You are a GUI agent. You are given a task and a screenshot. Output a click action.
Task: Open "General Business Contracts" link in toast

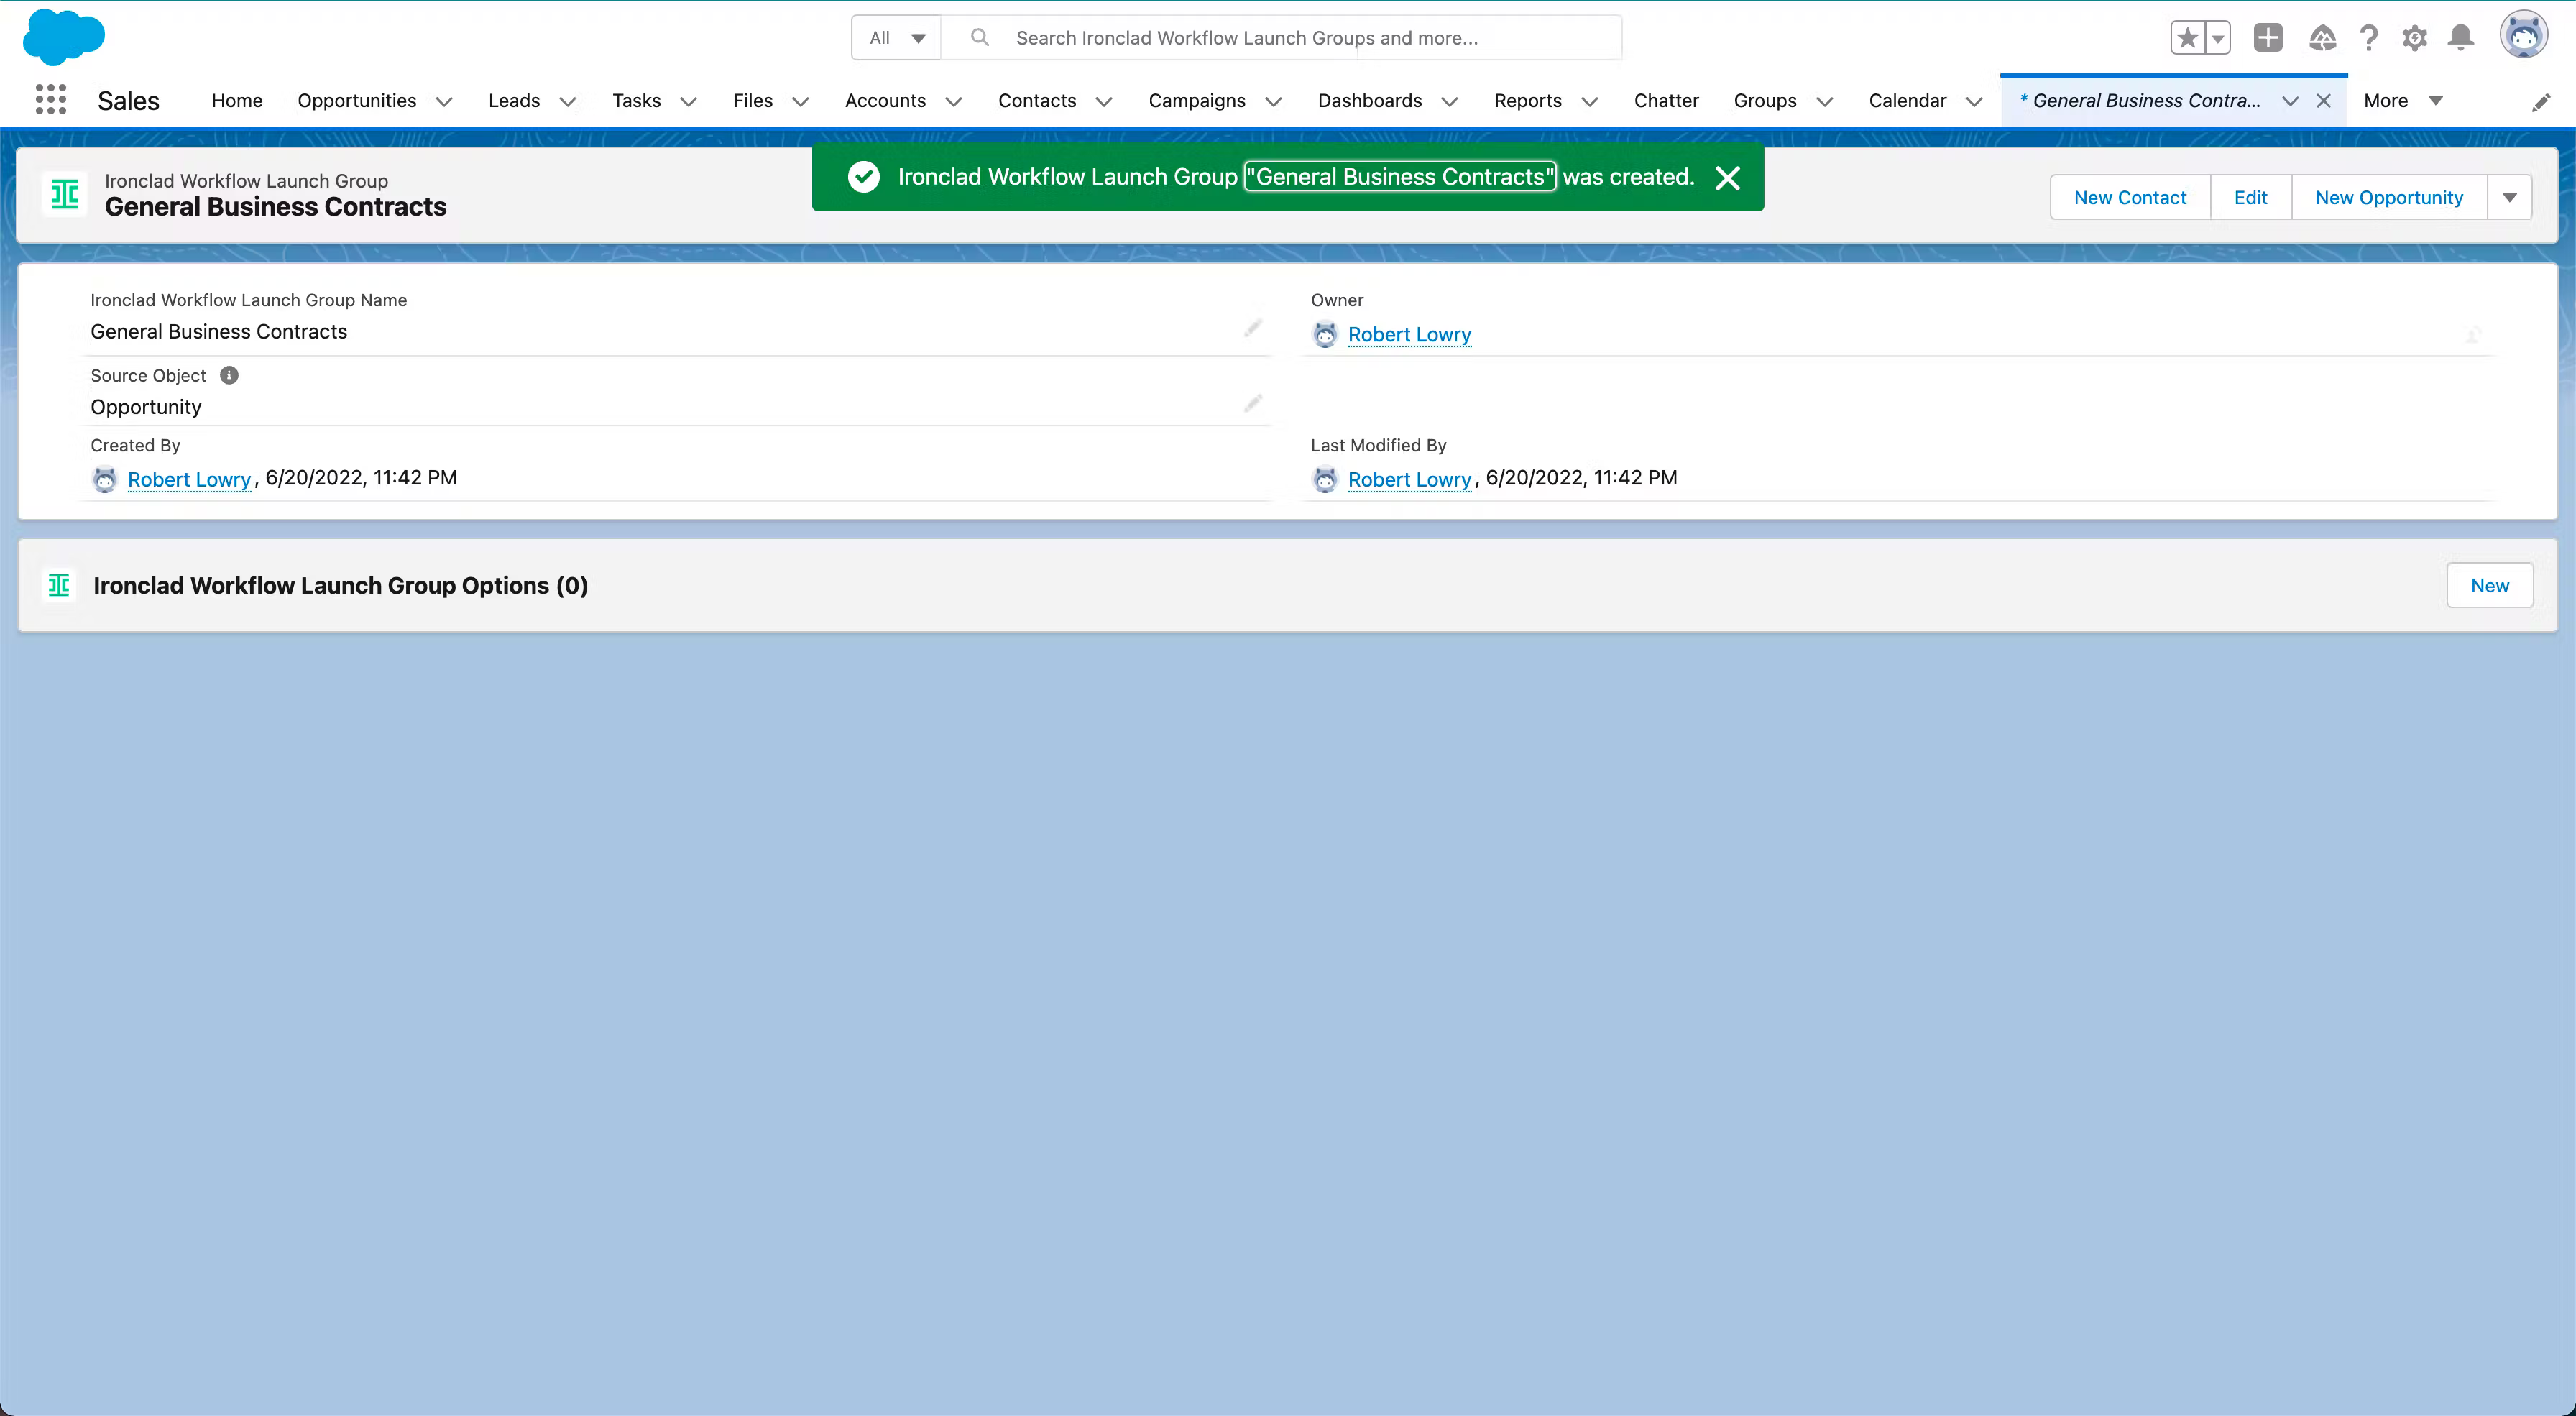click(1400, 177)
